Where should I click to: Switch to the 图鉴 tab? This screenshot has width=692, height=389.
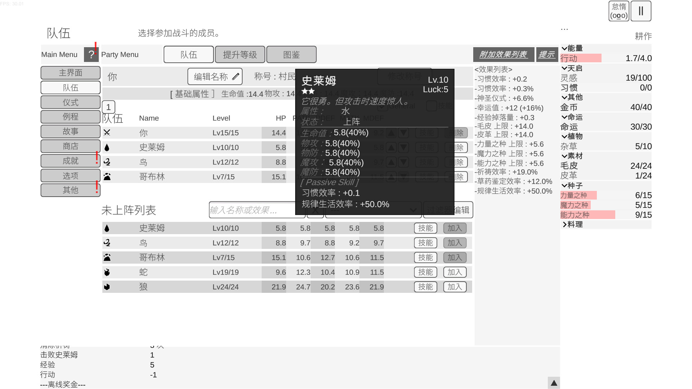point(292,54)
